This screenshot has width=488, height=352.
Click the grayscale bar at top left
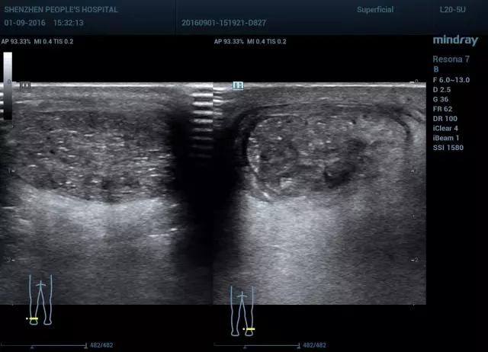[8, 85]
